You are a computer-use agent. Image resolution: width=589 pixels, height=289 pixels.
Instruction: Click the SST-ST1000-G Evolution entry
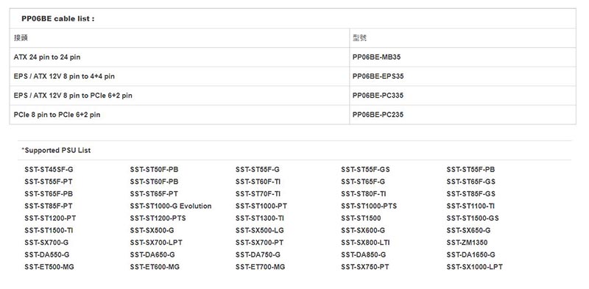(x=171, y=206)
